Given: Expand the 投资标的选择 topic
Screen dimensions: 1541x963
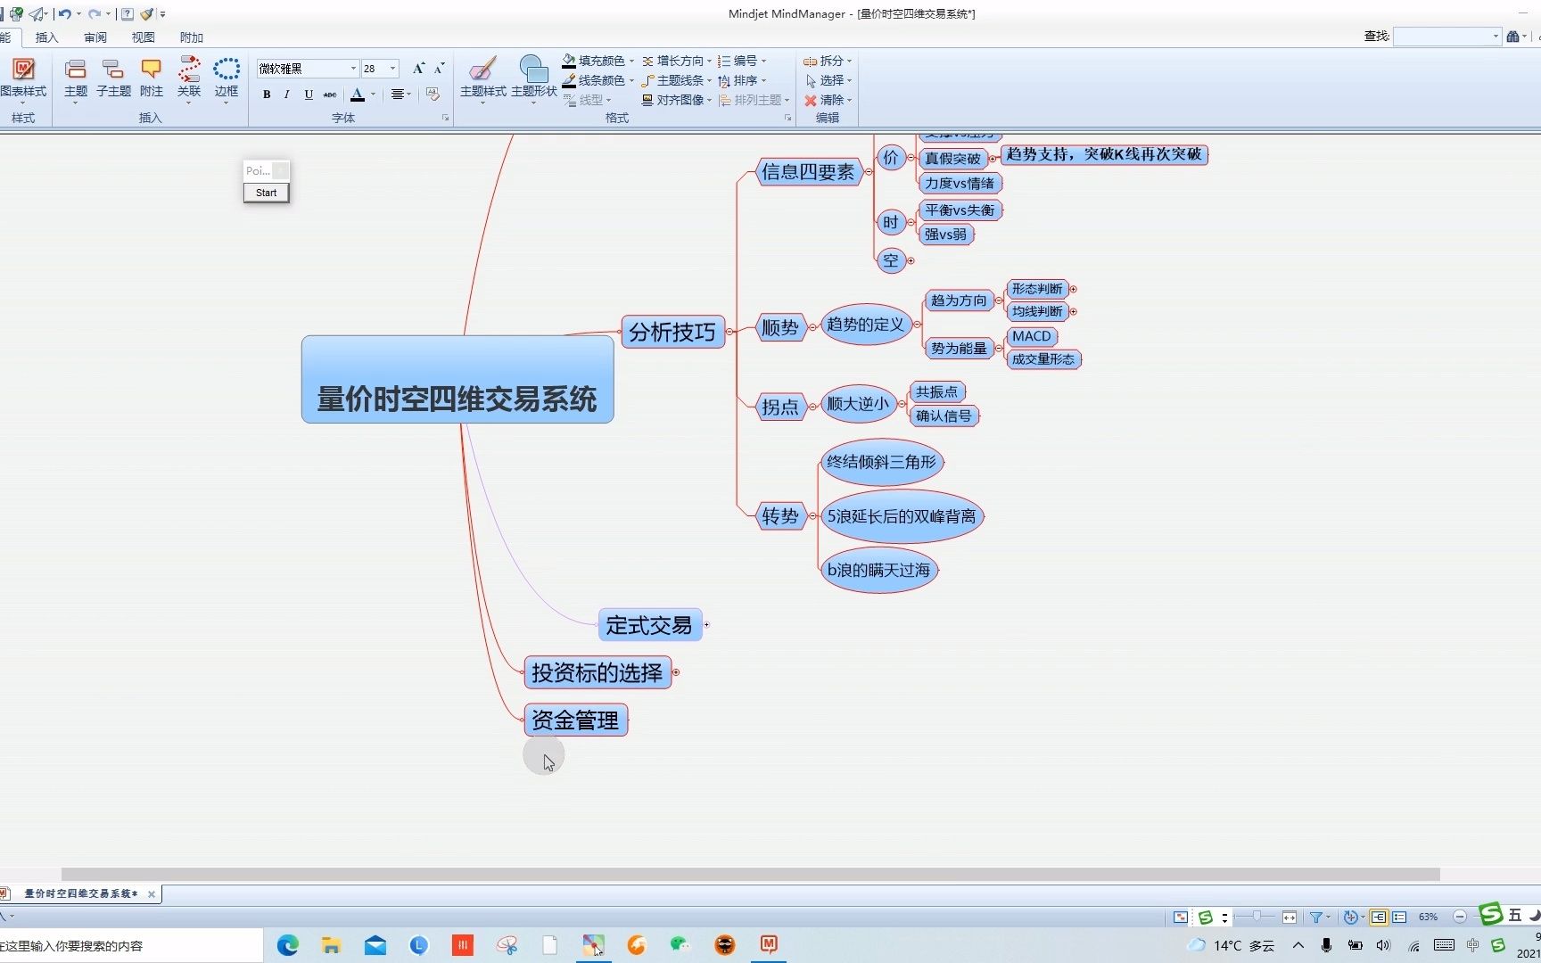Looking at the screenshot, I should tap(675, 672).
